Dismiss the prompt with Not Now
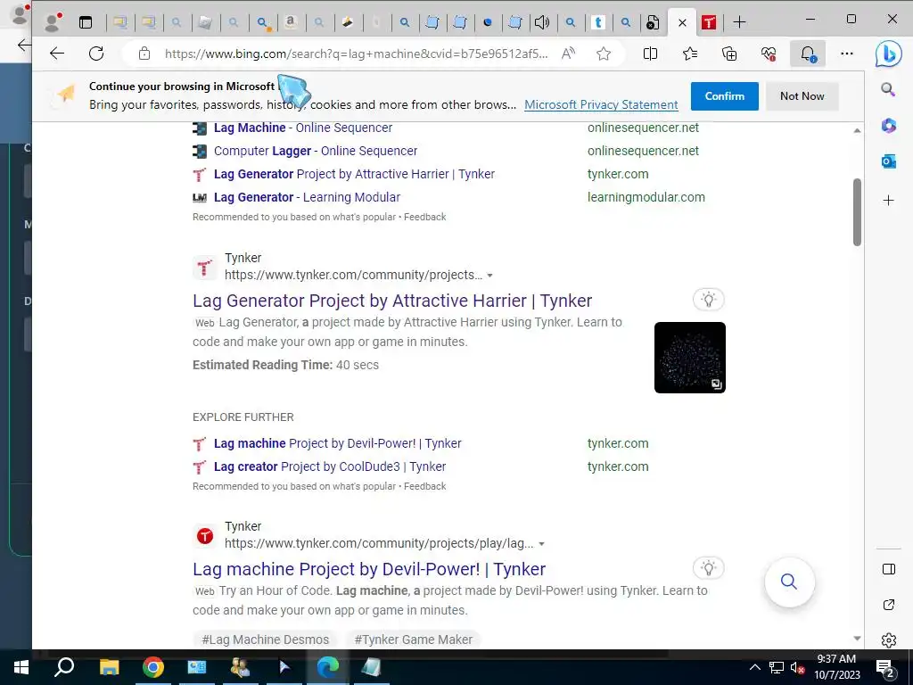Viewport: 913px width, 685px height. point(802,96)
